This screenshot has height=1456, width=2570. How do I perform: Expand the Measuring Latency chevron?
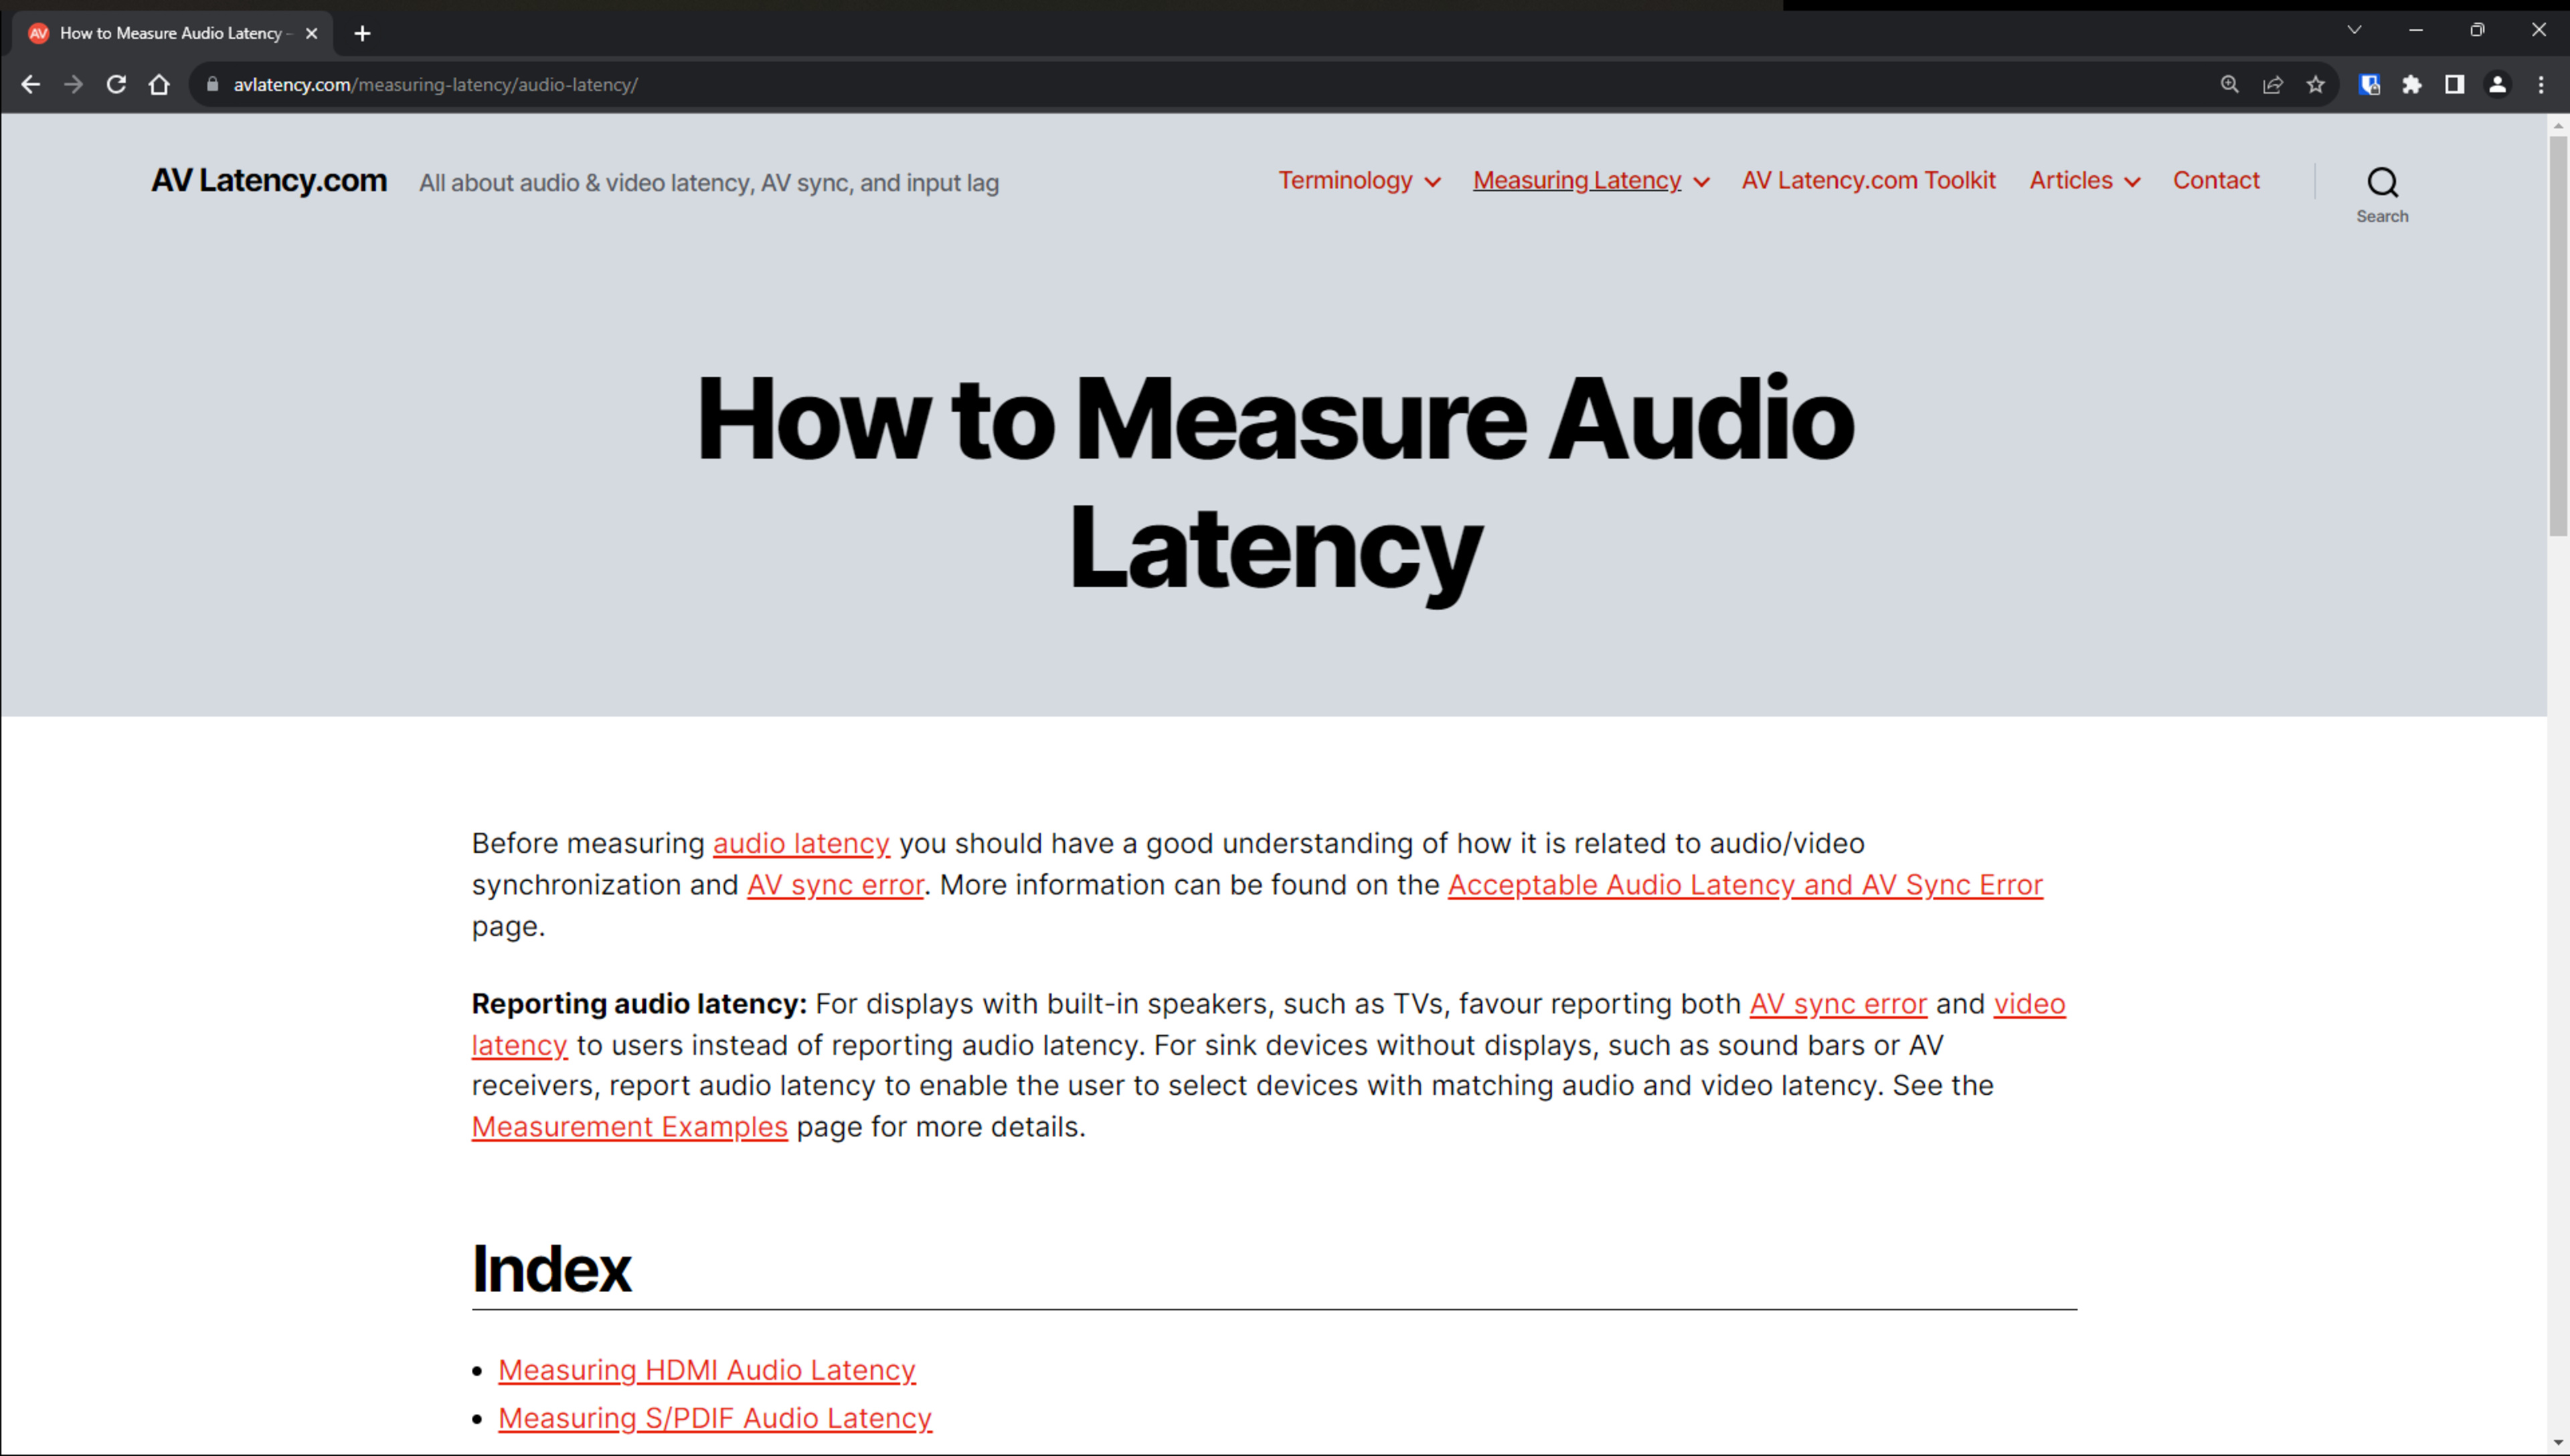click(1702, 182)
